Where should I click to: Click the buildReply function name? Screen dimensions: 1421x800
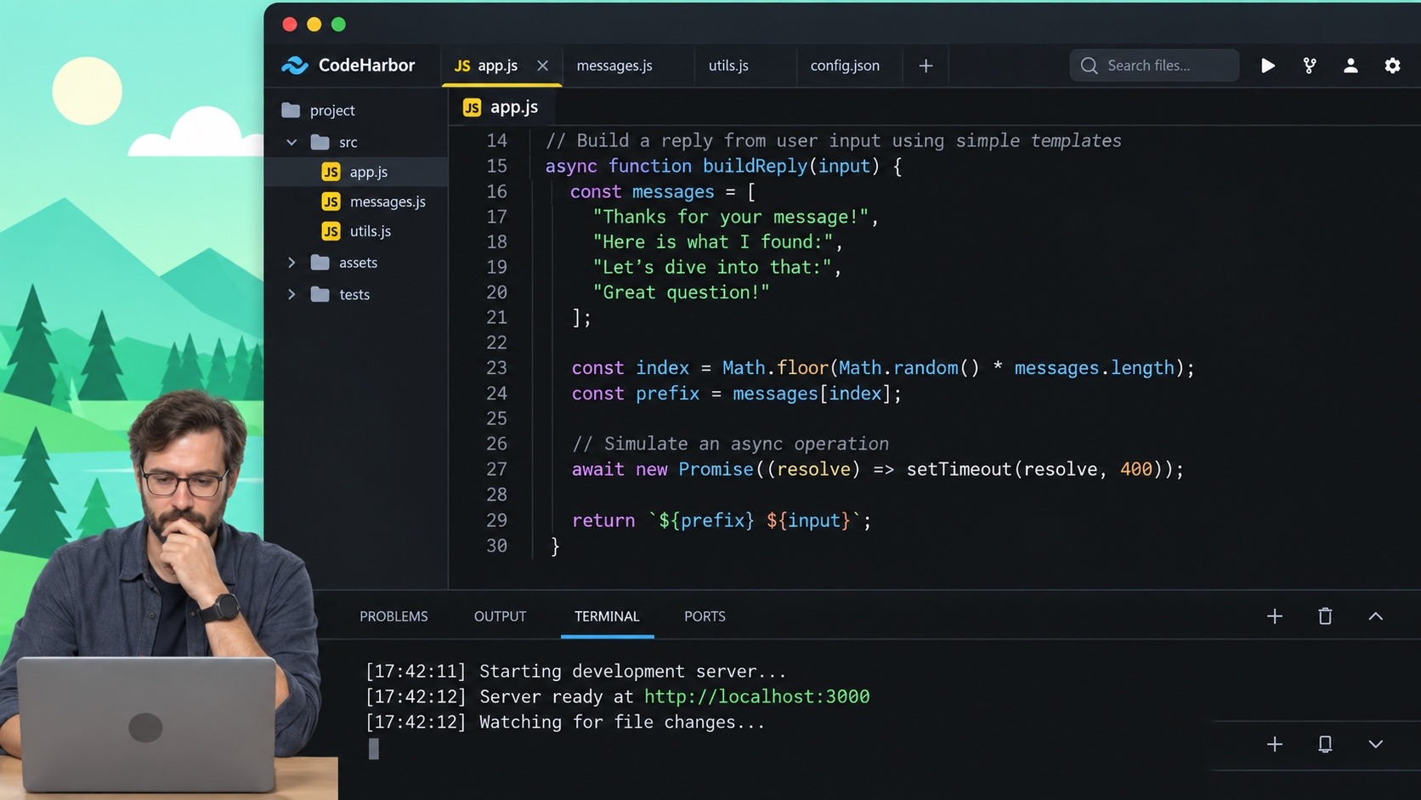click(x=755, y=166)
